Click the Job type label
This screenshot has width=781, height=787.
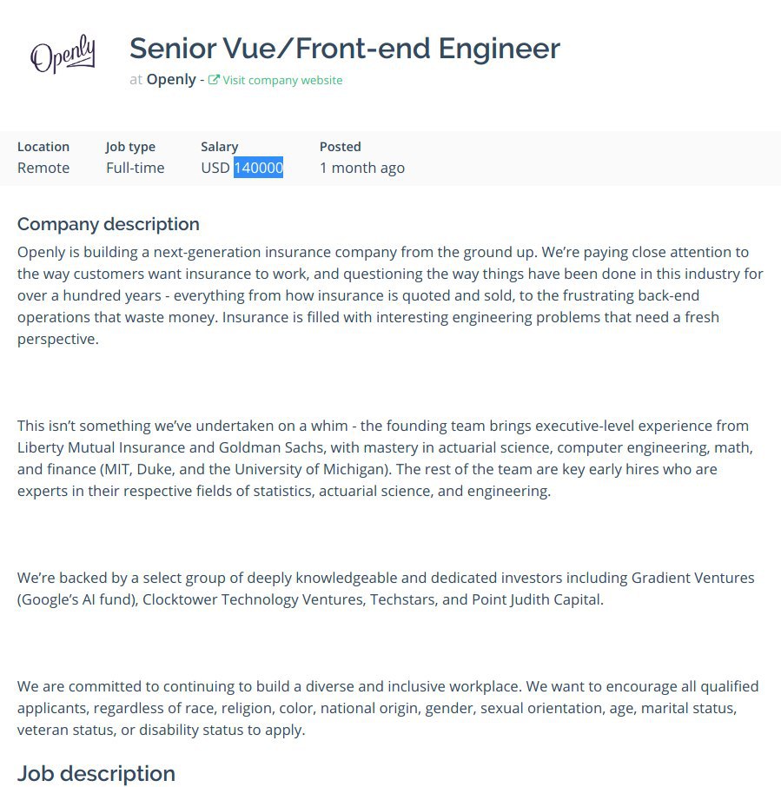(130, 147)
